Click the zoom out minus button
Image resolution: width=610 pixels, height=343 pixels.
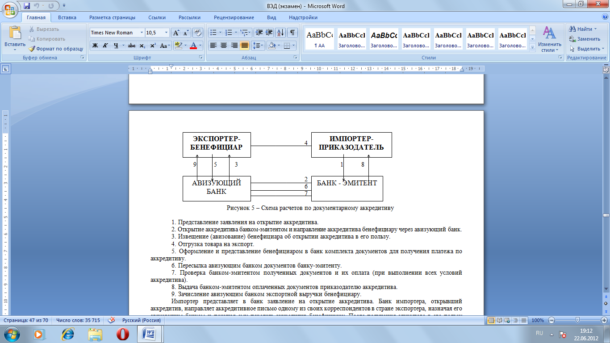(x=551, y=320)
